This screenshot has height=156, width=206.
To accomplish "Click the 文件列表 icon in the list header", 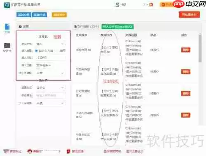I will (x=75, y=26).
